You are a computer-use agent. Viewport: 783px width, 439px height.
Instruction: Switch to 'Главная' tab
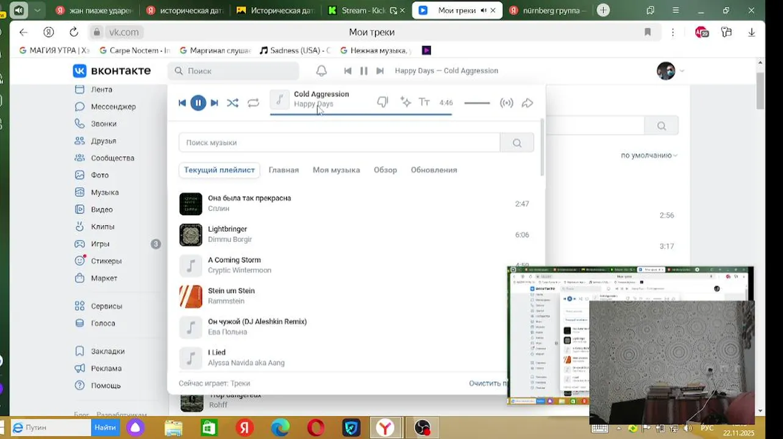[284, 170]
